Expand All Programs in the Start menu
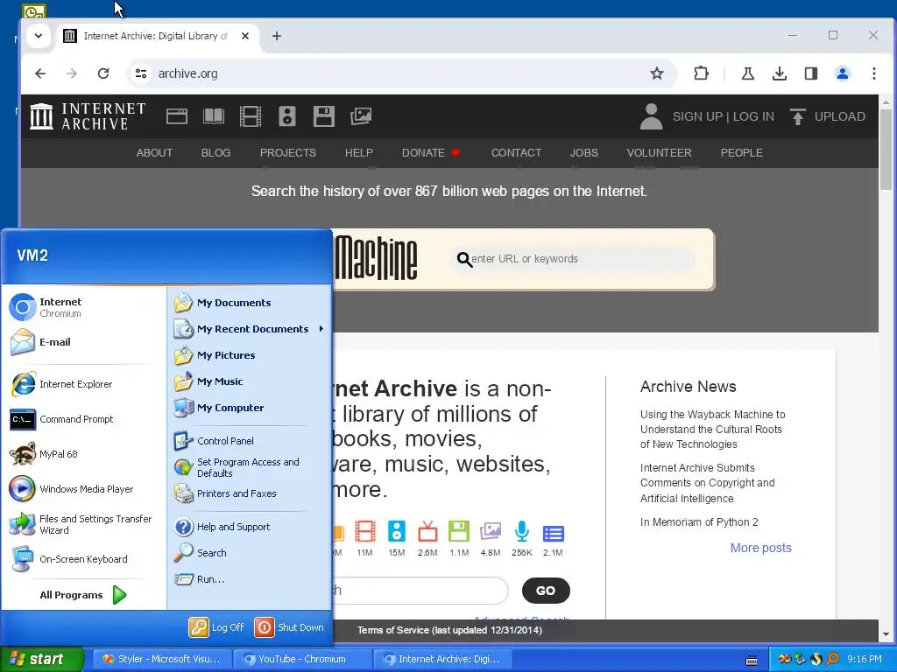 [83, 595]
